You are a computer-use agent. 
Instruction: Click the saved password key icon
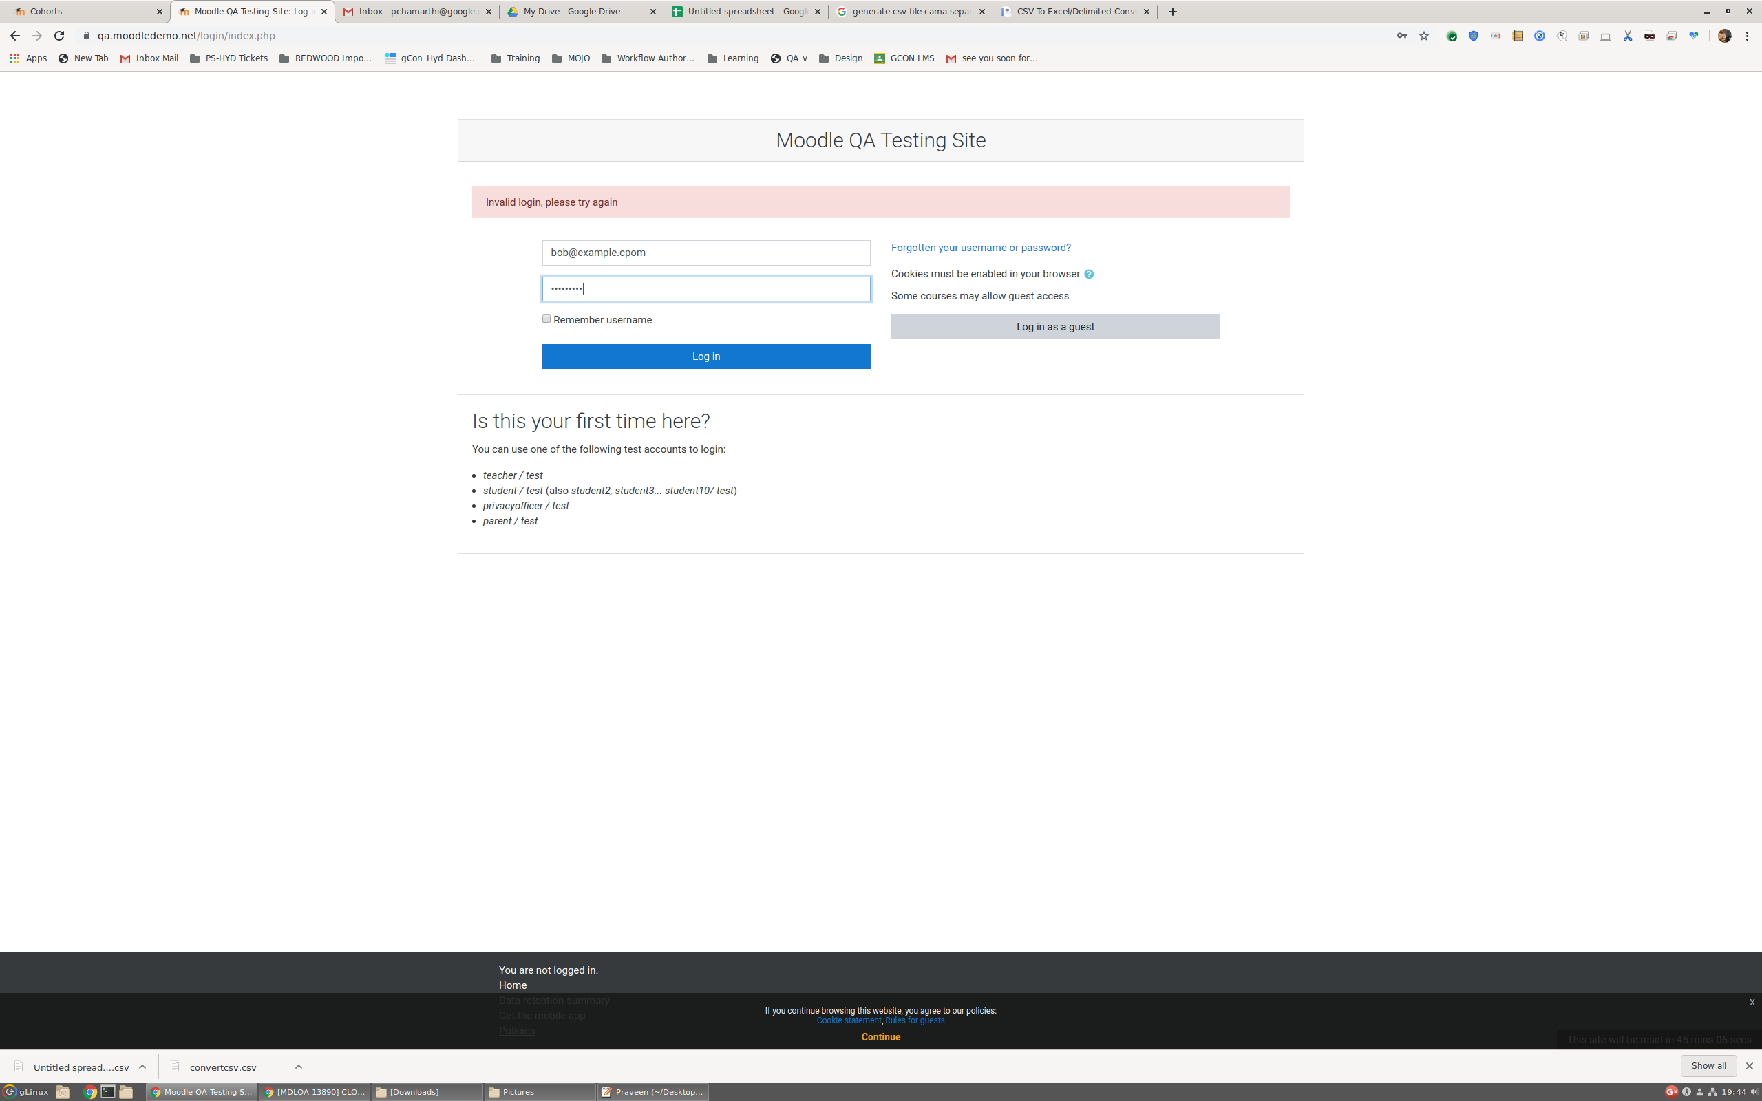click(1401, 36)
